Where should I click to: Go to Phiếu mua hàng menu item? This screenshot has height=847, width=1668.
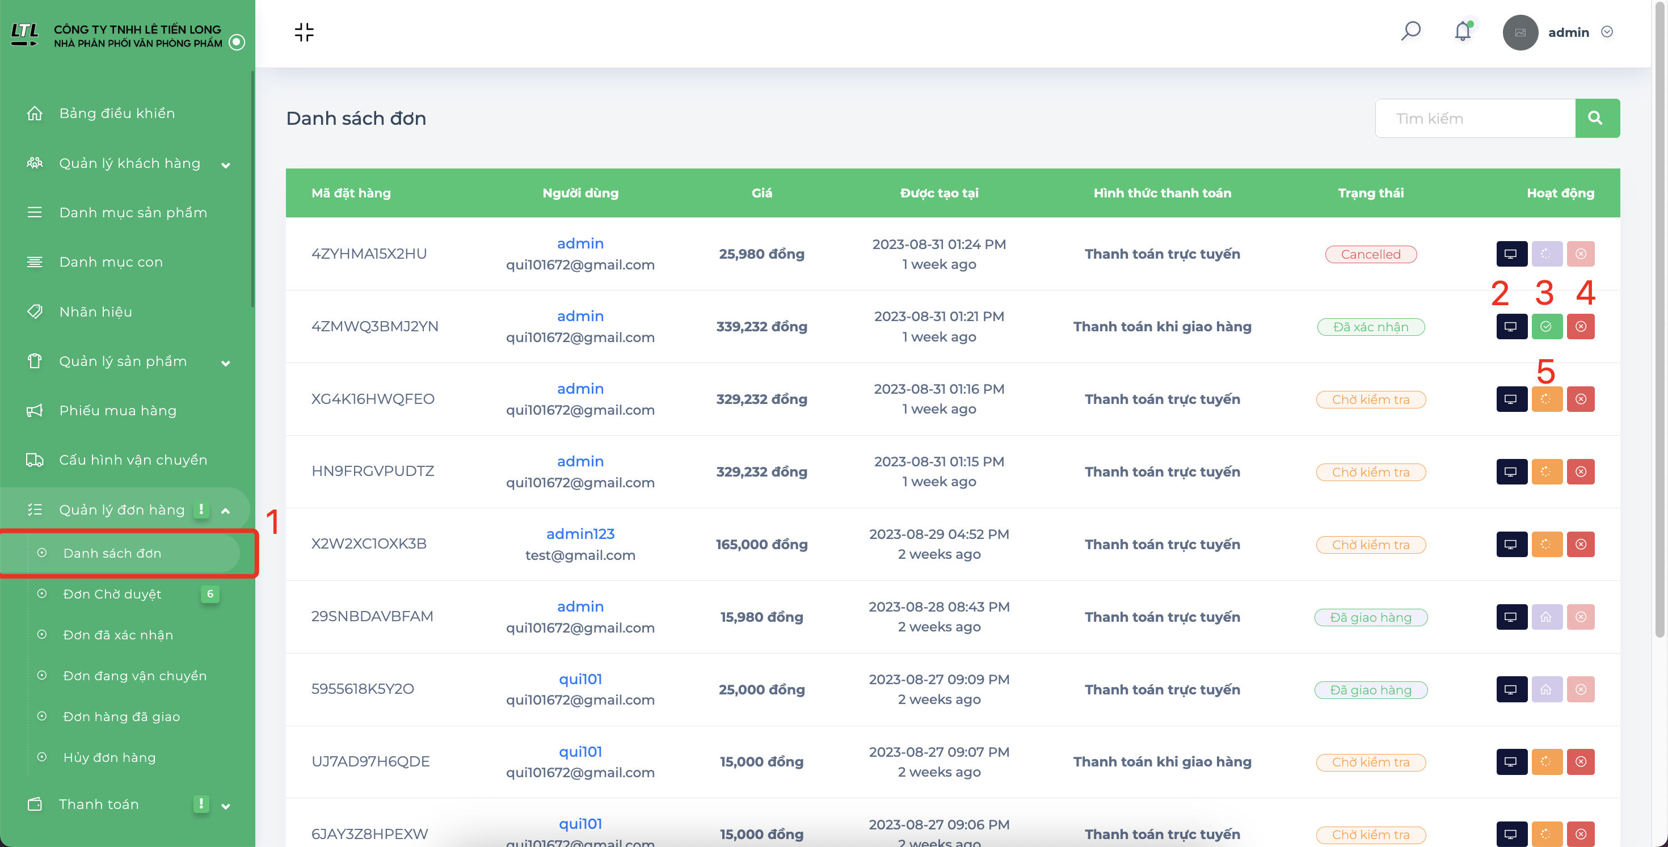(117, 411)
